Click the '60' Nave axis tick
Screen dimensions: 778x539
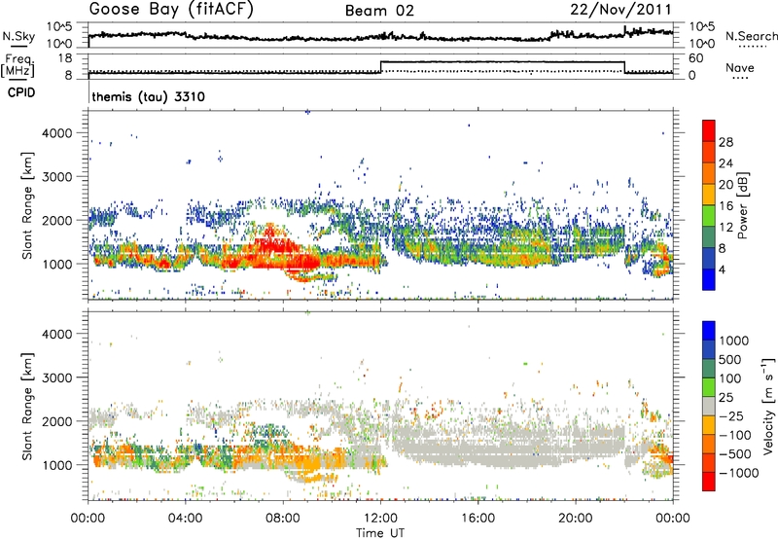696,58
